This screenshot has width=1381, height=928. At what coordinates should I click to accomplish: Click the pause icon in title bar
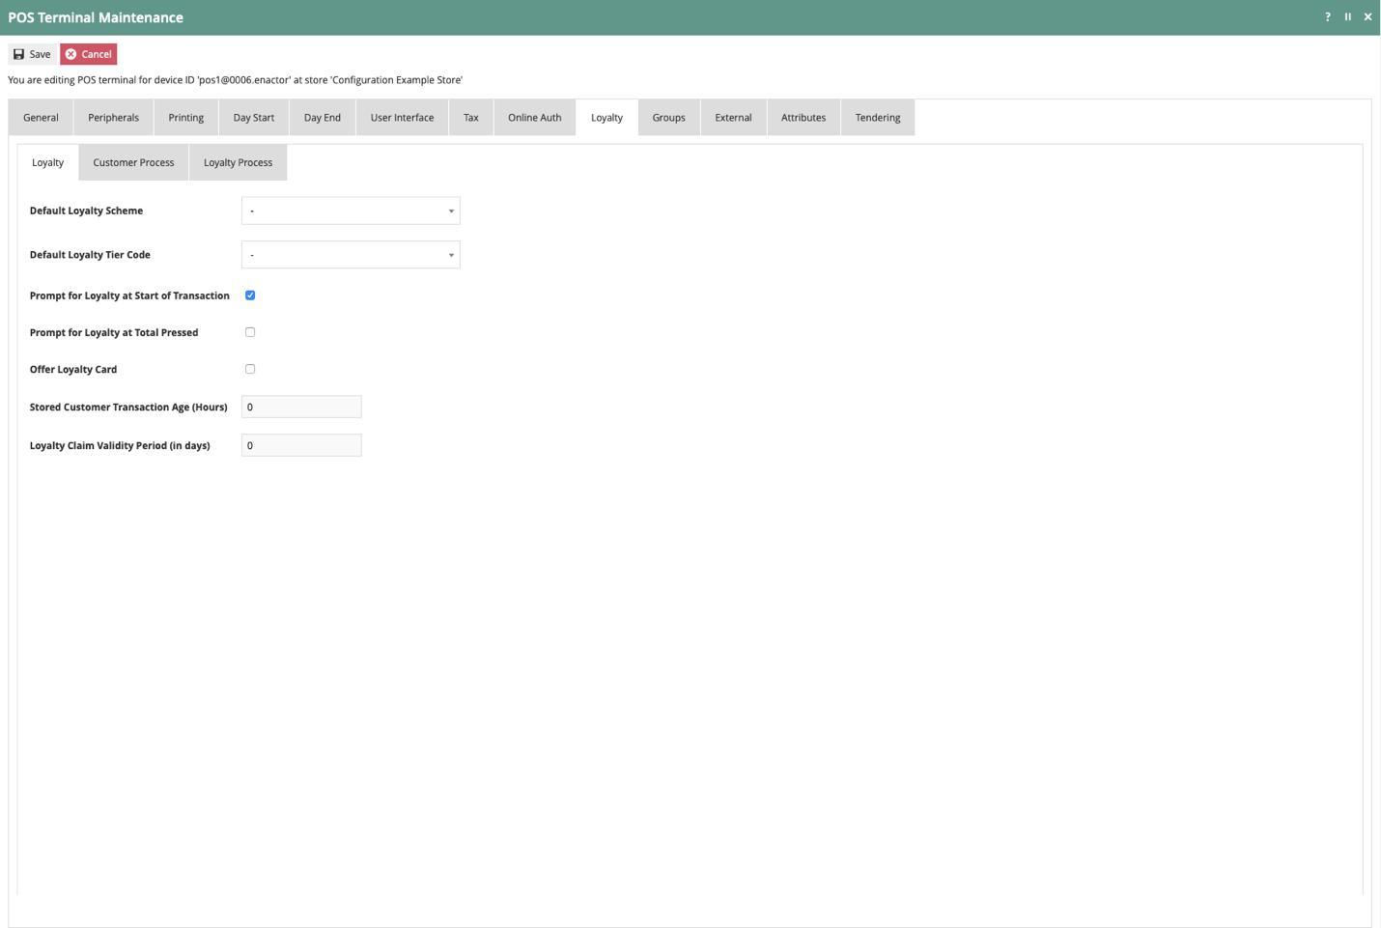click(1348, 16)
